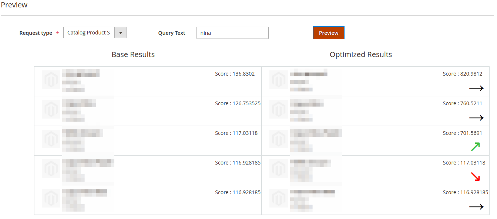Select the Optimized Results column header
The width and height of the screenshot is (497, 219).
pos(361,54)
